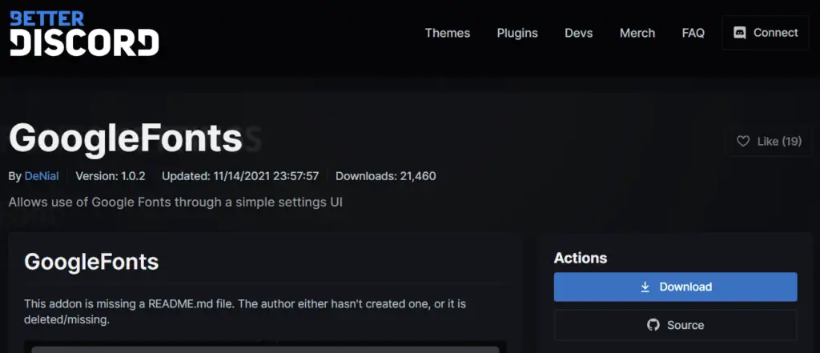Click the Discord icon in Connect button

coord(739,33)
